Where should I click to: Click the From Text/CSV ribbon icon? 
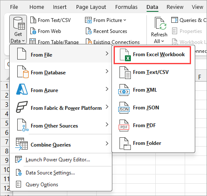click(x=33, y=20)
